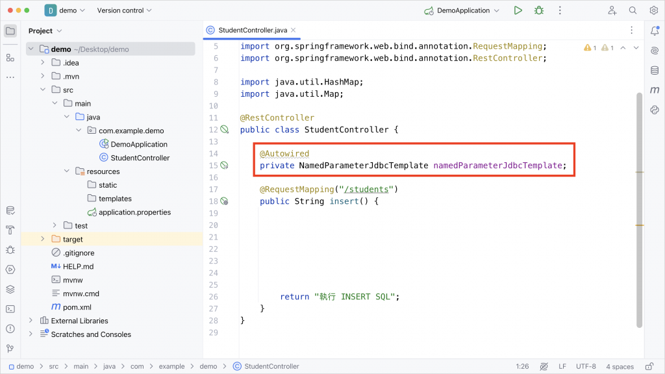
Task: Open the Code With Me add-user icon
Action: (612, 10)
